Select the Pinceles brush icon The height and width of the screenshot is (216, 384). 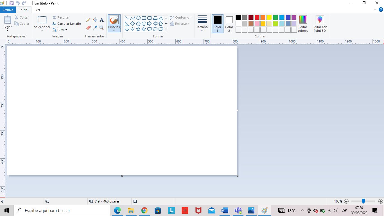tap(114, 20)
